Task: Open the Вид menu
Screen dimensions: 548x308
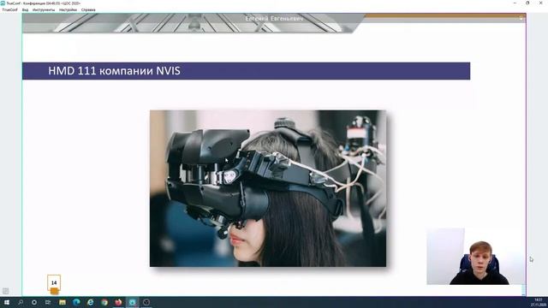Action: click(x=25, y=9)
